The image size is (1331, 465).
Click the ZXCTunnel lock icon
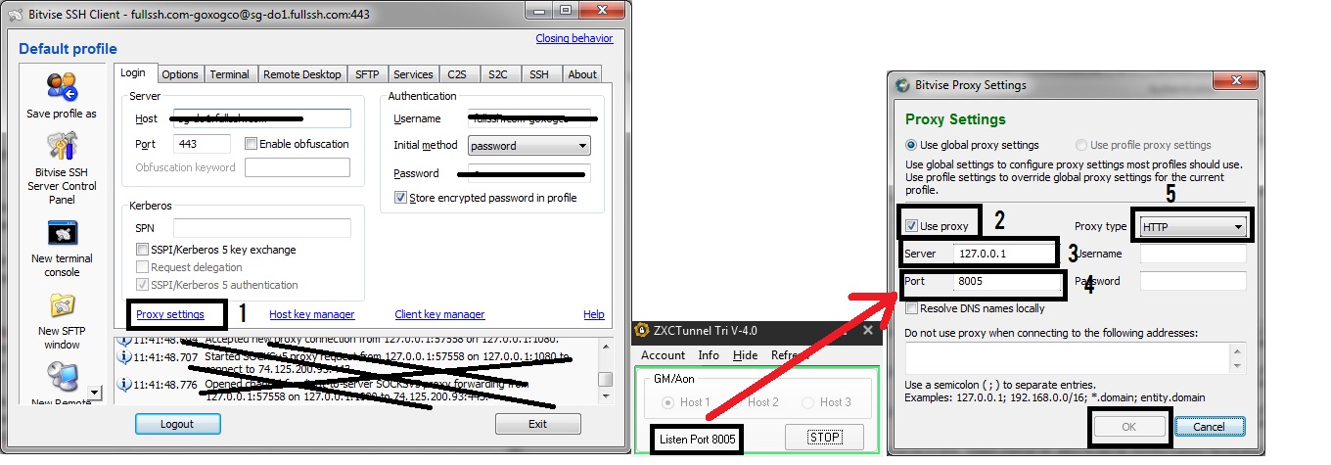(642, 331)
